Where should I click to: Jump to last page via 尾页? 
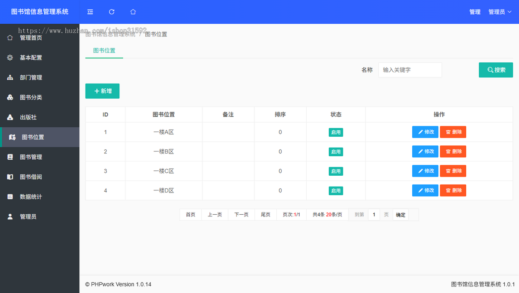265,214
